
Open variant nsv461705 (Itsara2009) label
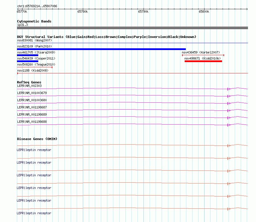[x=36, y=52]
